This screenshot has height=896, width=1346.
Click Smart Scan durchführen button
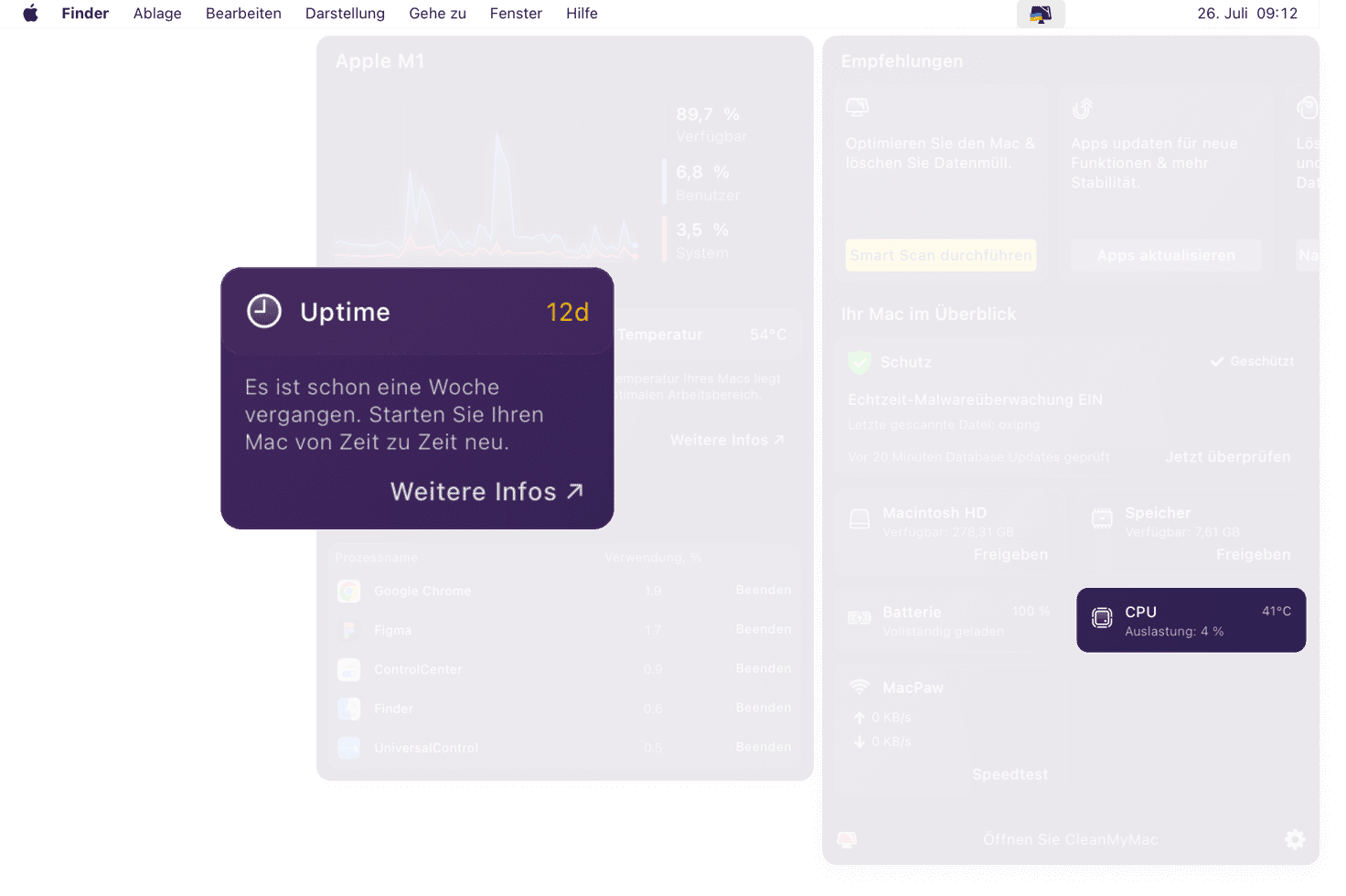tap(941, 255)
